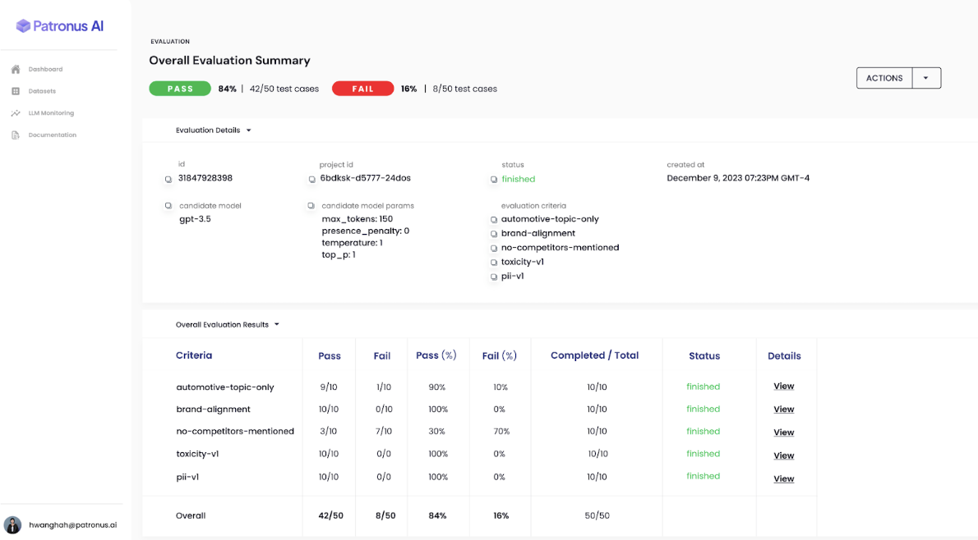Screen dimensions: 978x540
Task: Click the LLM Monitoring chart icon
Action: pyautogui.click(x=16, y=113)
